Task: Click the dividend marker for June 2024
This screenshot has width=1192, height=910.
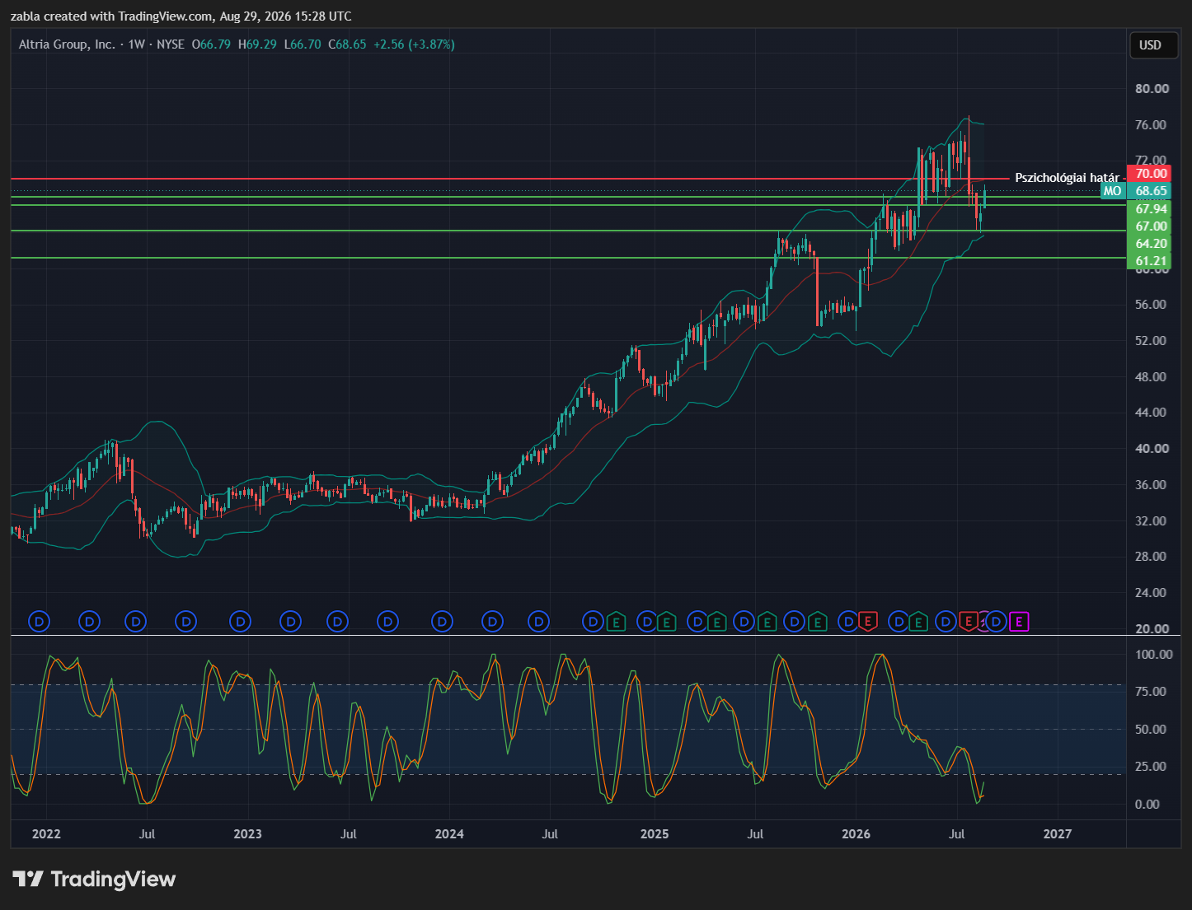Action: [539, 622]
